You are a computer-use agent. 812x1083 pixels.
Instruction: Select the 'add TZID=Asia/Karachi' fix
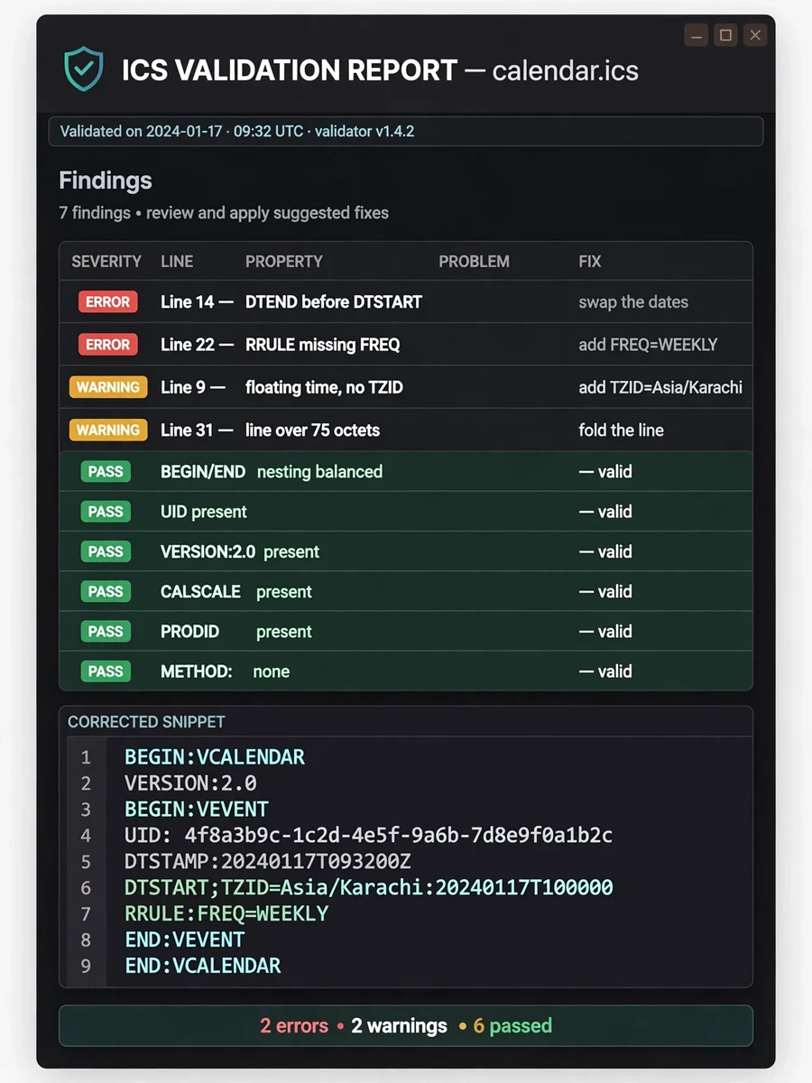tap(660, 387)
